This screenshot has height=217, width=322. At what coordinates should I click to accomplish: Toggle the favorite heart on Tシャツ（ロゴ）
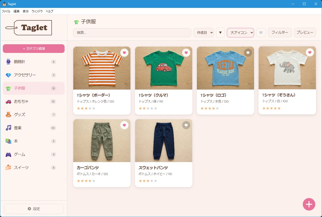pos(248,53)
